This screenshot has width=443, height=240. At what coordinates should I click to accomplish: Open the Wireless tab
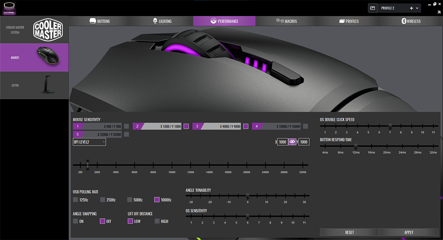411,21
